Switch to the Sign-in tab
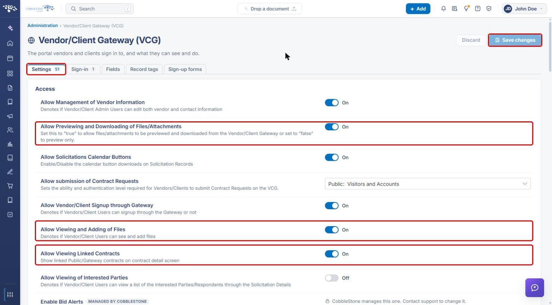 coord(83,69)
